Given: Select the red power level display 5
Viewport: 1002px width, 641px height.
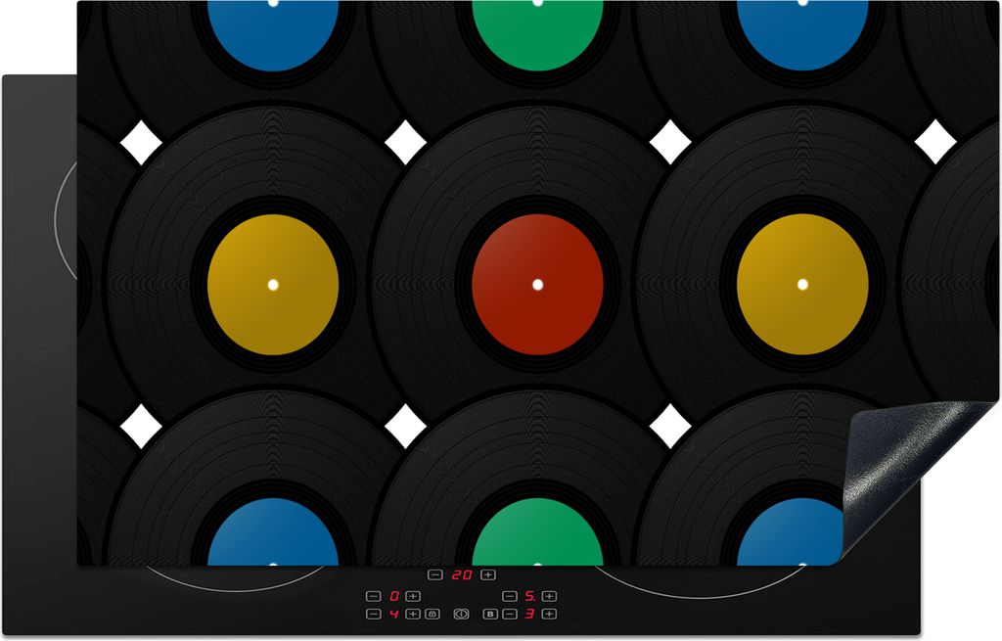Looking at the screenshot, I should (529, 596).
